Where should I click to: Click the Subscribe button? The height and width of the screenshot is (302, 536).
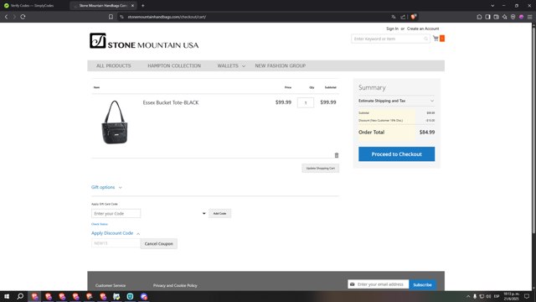(x=422, y=284)
